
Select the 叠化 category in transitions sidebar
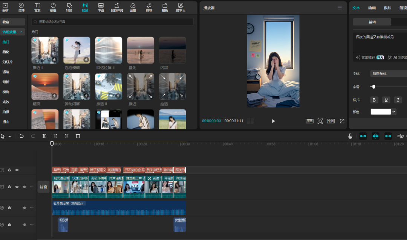click(x=6, y=52)
